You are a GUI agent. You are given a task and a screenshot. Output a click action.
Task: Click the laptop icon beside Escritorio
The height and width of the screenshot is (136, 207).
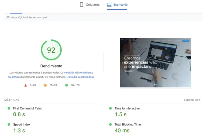(109, 5)
